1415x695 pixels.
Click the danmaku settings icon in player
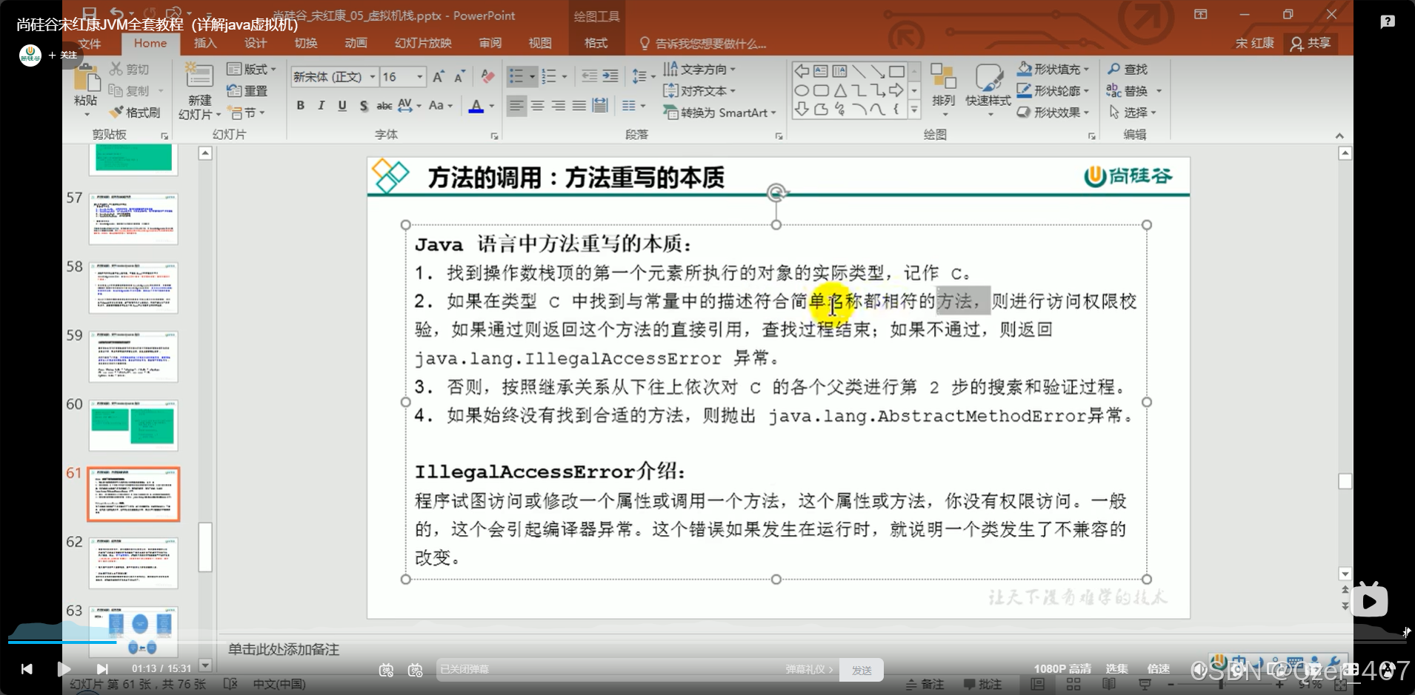[x=415, y=670]
